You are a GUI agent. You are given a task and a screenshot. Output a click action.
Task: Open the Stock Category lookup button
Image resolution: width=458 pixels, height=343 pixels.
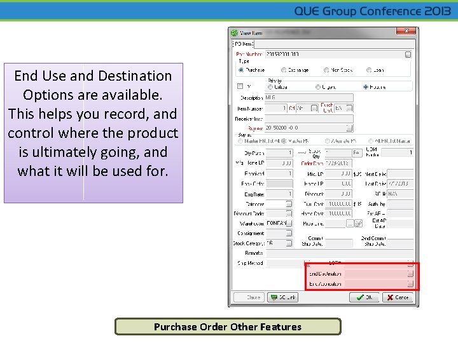289,243
